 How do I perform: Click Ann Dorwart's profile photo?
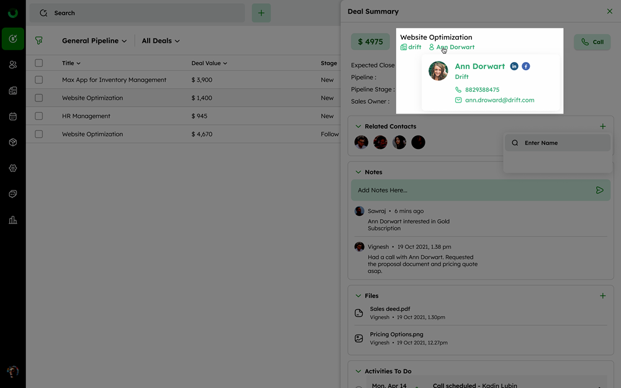[x=438, y=71]
